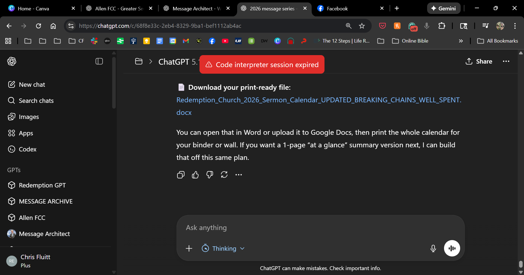Click the dictate microphone in the composer
524x275 pixels.
pyautogui.click(x=433, y=248)
